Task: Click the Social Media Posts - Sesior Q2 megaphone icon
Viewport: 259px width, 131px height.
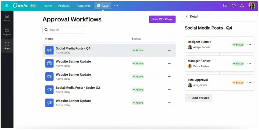Action: click(49, 89)
